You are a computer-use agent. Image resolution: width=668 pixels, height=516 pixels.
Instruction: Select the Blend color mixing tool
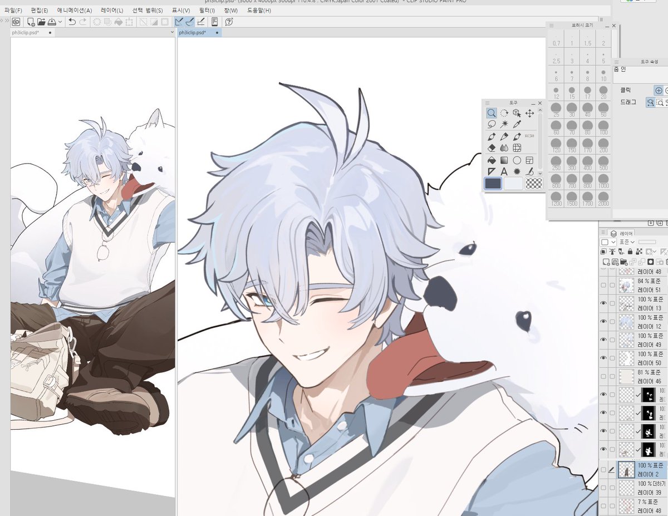point(504,148)
